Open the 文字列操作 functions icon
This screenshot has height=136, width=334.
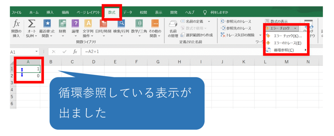click(x=88, y=24)
